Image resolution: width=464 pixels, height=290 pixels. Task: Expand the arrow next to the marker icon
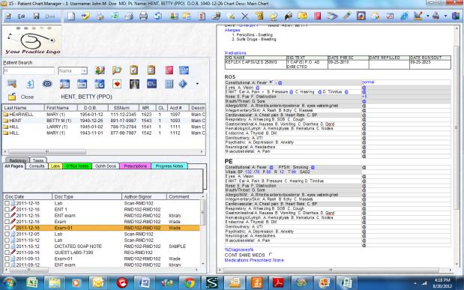[428, 16]
